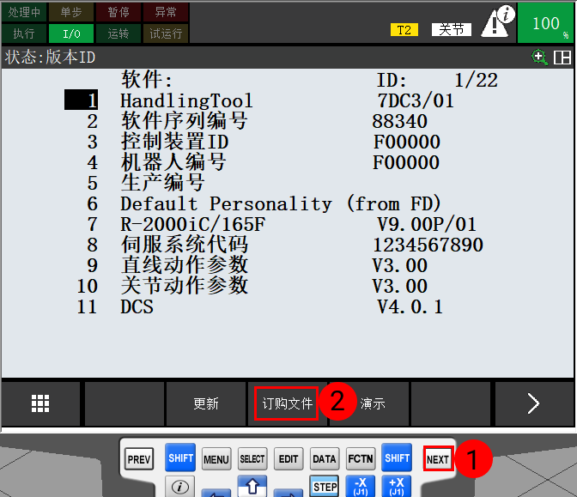Click the 单步 status indicator

pyautogui.click(x=71, y=12)
